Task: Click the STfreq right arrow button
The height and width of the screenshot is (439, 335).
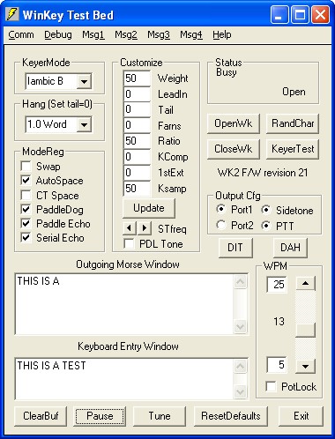Action: 145,228
